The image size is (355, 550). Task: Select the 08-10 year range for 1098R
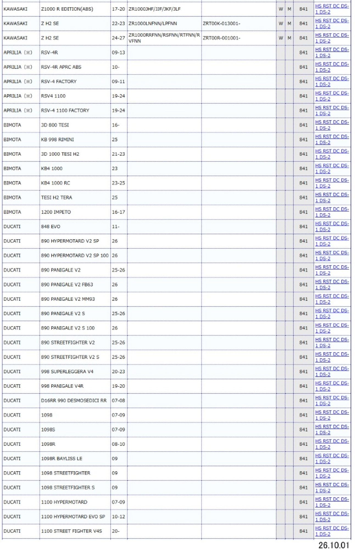118,444
